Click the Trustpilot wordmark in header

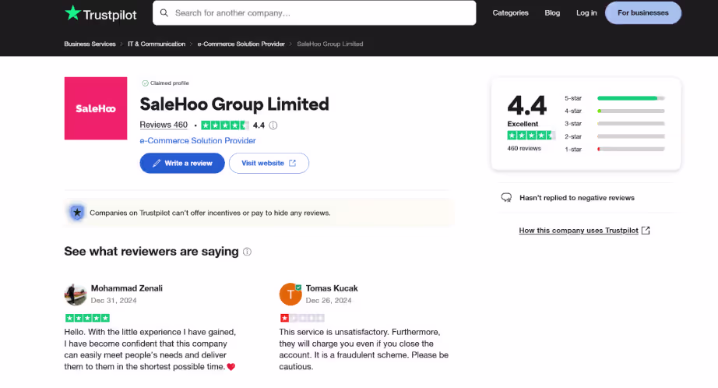tap(110, 15)
